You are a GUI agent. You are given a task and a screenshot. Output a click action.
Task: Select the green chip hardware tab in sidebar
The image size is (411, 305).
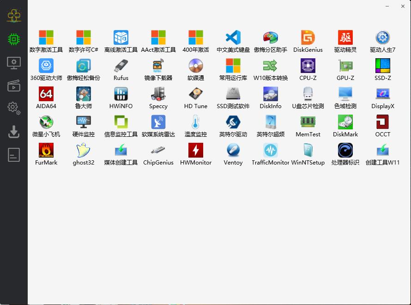coord(14,39)
